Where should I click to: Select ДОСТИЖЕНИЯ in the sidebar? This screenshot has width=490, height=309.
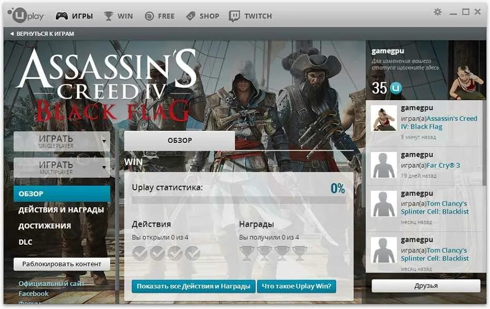pyautogui.click(x=45, y=226)
